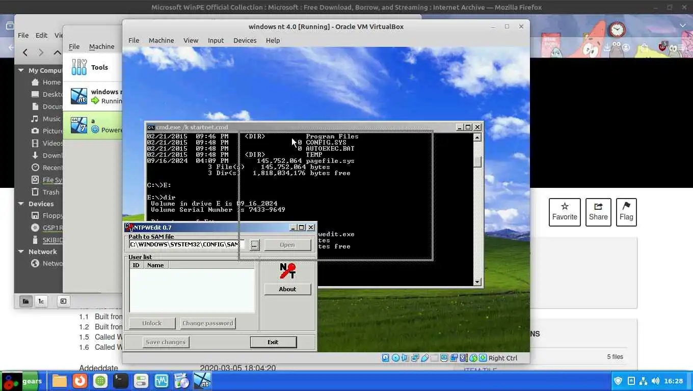Click the network icon in the system tray
Viewport: 693px width, 391px height.
click(x=643, y=381)
